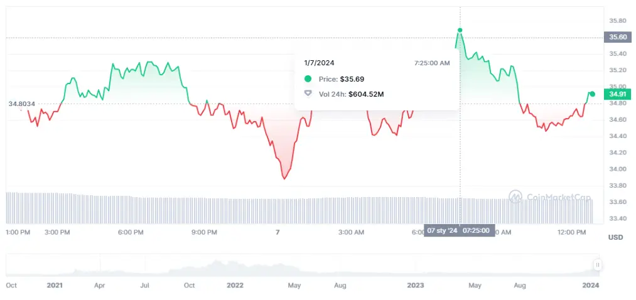Image resolution: width=636 pixels, height=300 pixels.
Task: Click the green price dot in tooltip
Action: [x=308, y=79]
